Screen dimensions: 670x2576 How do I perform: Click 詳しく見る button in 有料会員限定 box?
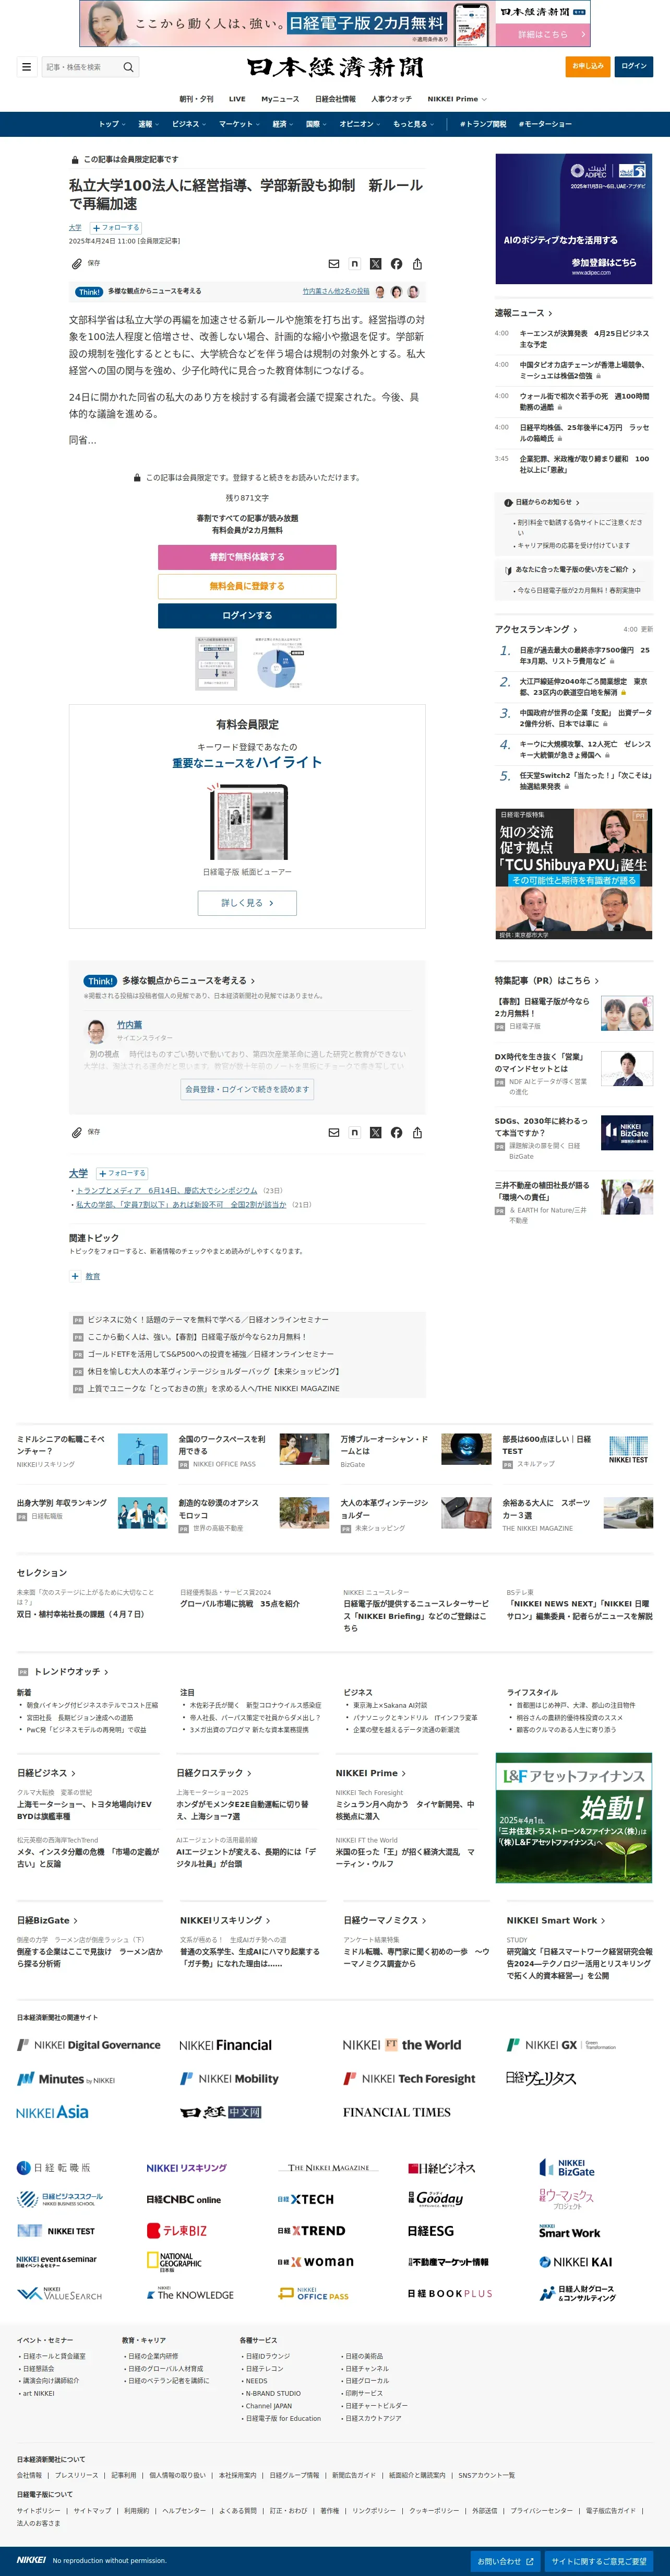coord(247,903)
